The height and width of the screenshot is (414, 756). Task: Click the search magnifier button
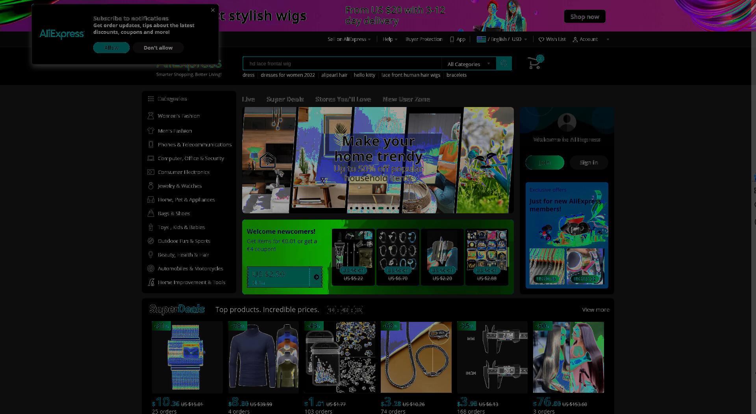tap(504, 63)
